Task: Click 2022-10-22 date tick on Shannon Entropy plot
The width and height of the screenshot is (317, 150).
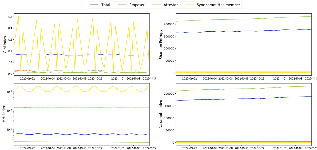Action: click(257, 79)
